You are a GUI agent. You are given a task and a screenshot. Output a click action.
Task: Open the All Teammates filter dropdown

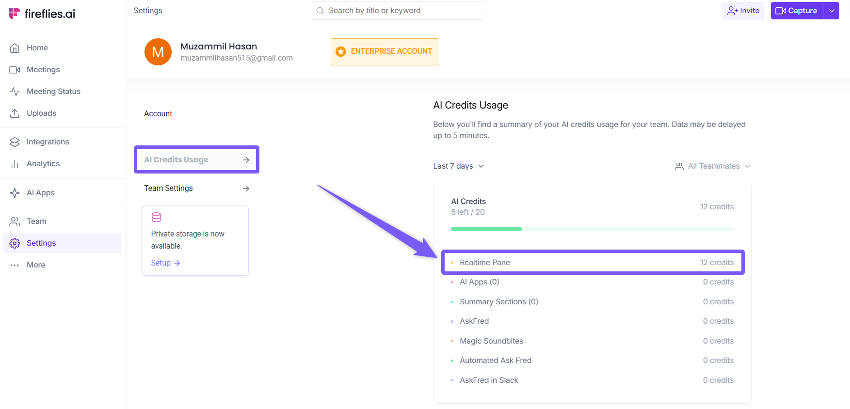(712, 166)
